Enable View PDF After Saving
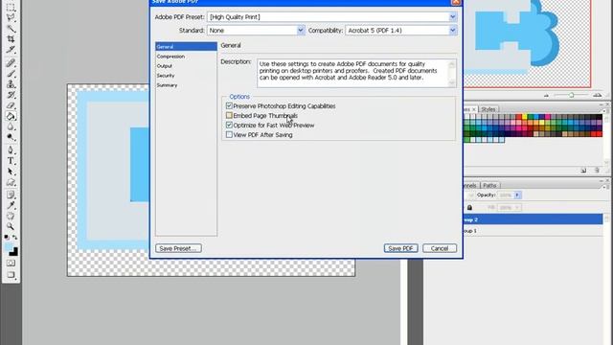This screenshot has width=613, height=345. point(229,134)
